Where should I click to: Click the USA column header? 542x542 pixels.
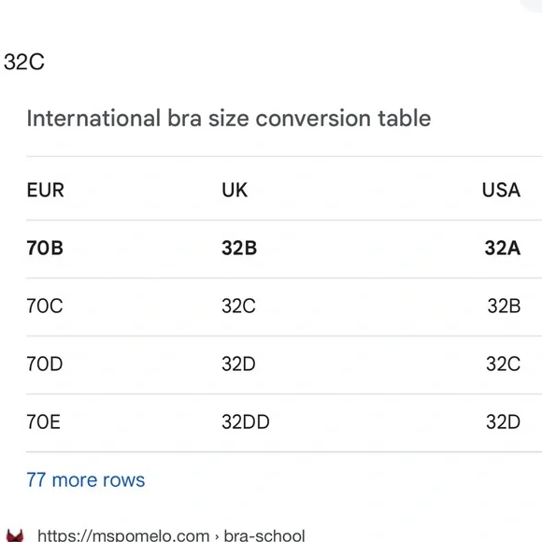(501, 190)
